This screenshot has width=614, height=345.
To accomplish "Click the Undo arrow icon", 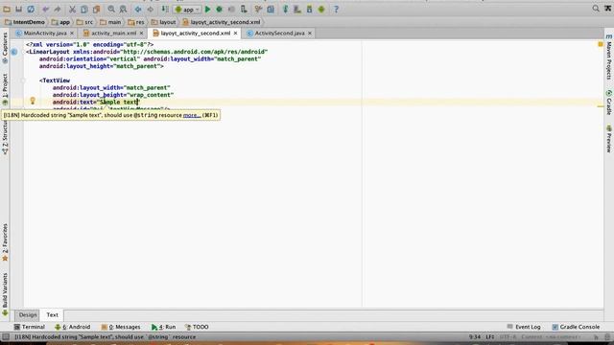I will 45,9.
